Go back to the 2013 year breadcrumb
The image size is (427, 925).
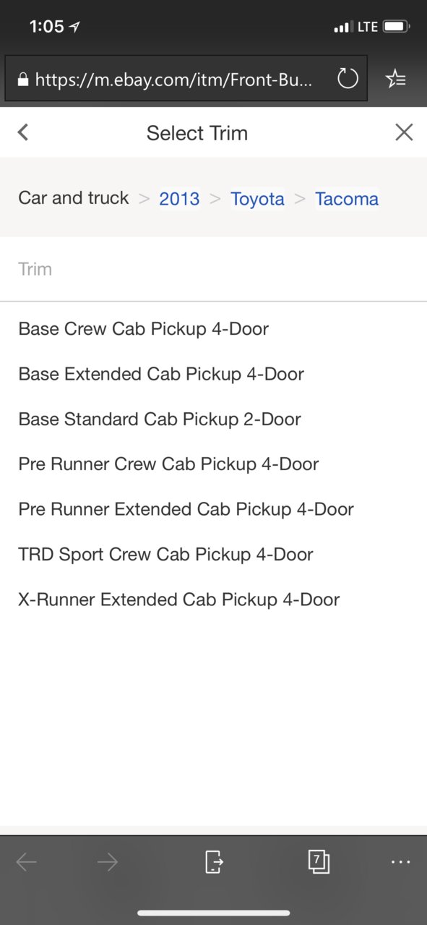pyautogui.click(x=179, y=199)
